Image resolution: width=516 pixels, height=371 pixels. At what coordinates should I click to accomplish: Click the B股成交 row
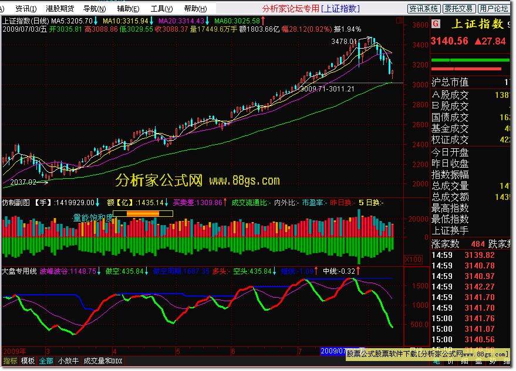pyautogui.click(x=471, y=106)
